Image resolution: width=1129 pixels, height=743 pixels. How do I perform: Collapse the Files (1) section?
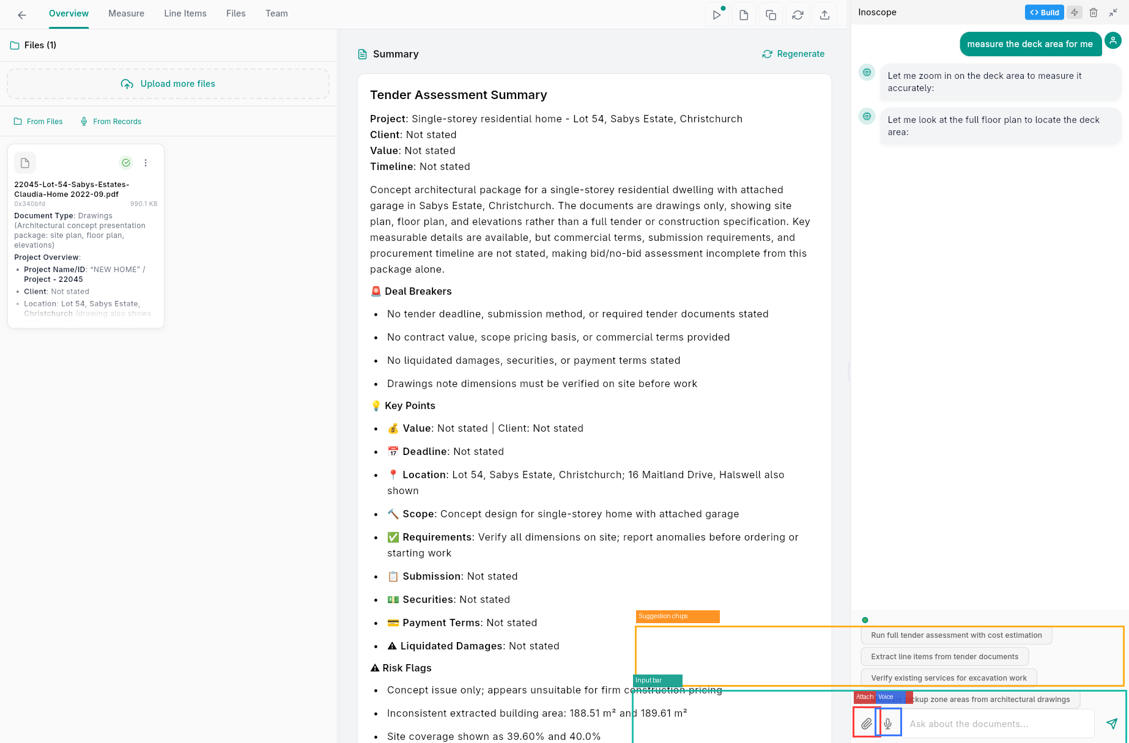tap(32, 45)
